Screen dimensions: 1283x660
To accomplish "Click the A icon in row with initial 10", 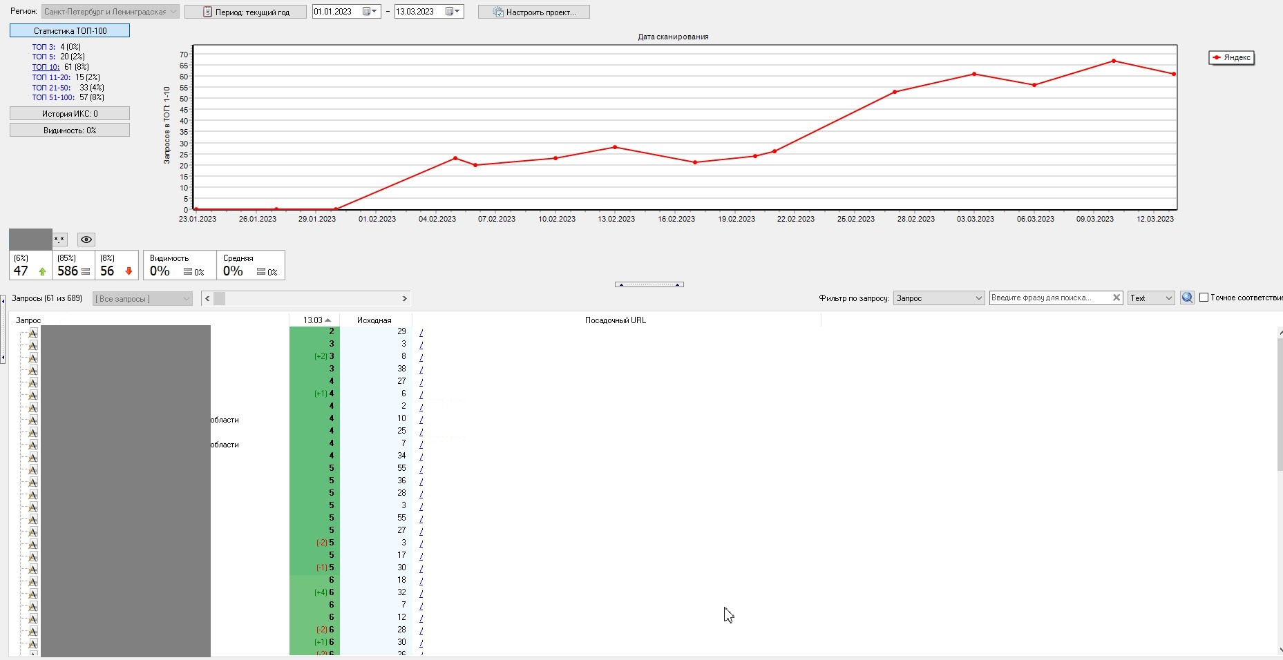I will [x=32, y=420].
